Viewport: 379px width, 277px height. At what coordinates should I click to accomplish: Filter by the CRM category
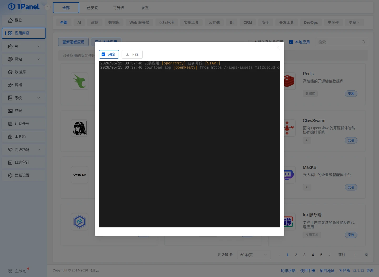[x=248, y=22]
